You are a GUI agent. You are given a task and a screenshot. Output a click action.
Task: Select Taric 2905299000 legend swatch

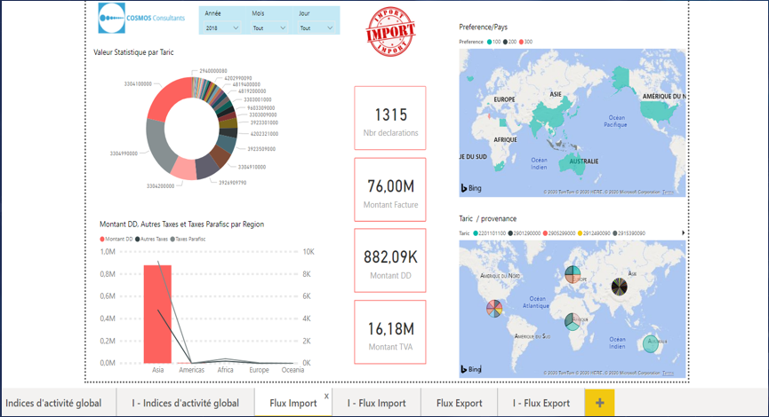(x=545, y=233)
